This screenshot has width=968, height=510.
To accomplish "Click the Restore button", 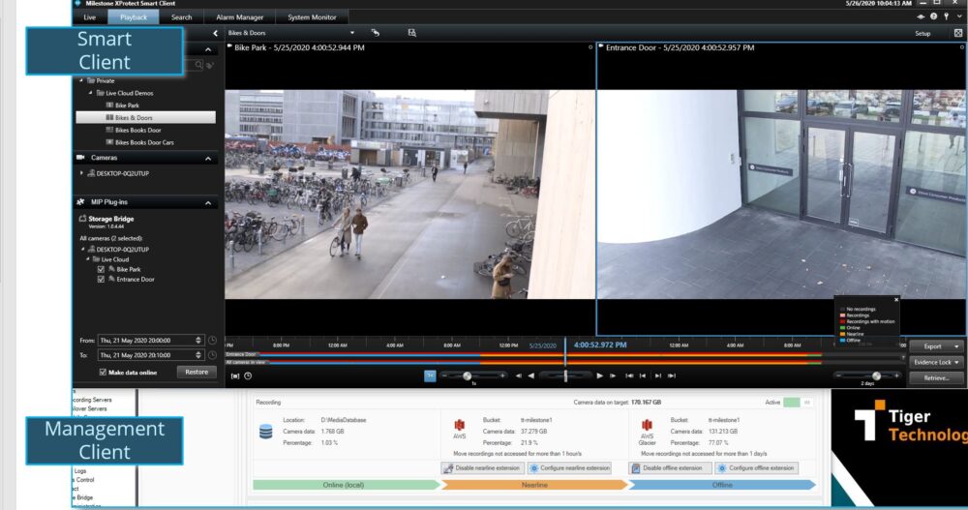I will (197, 372).
